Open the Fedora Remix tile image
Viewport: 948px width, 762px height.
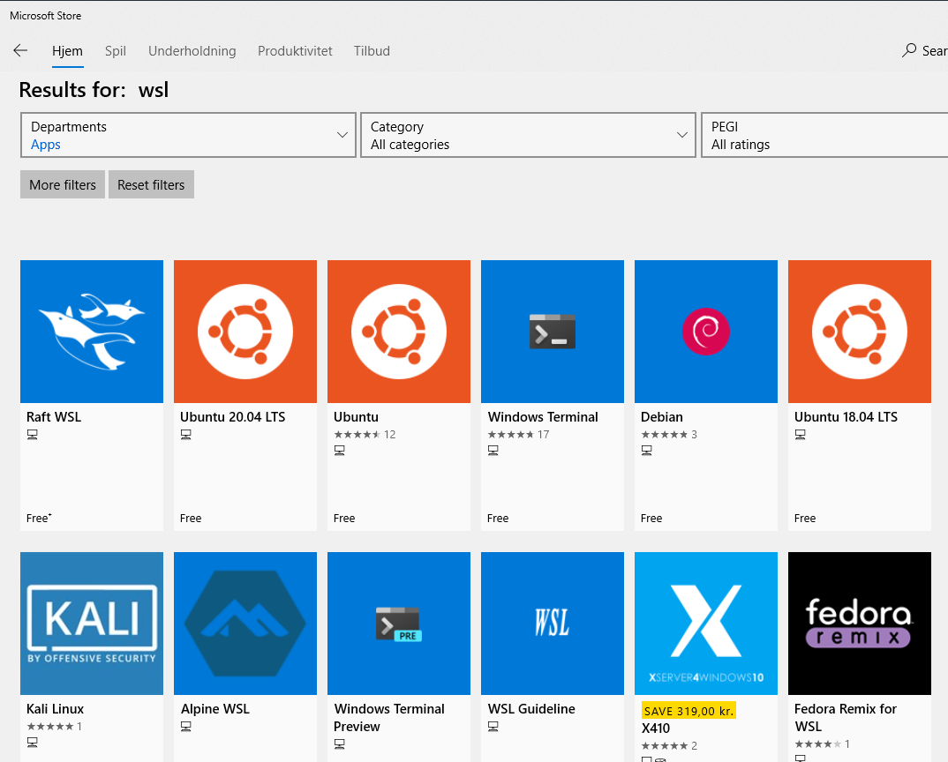tap(860, 624)
